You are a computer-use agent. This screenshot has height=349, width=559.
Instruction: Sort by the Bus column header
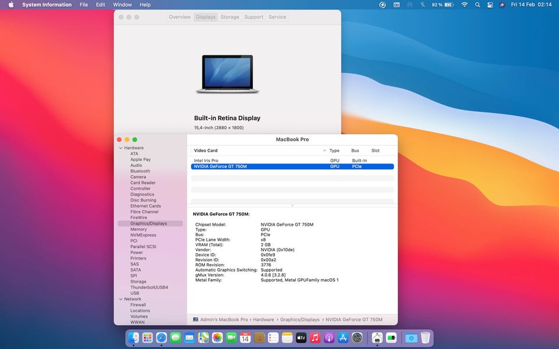(x=355, y=151)
